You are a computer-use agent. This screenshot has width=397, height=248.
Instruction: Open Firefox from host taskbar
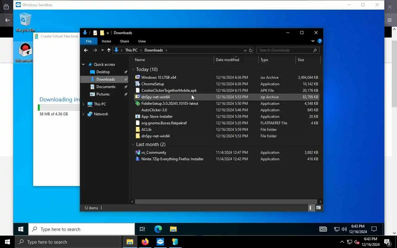point(145,242)
